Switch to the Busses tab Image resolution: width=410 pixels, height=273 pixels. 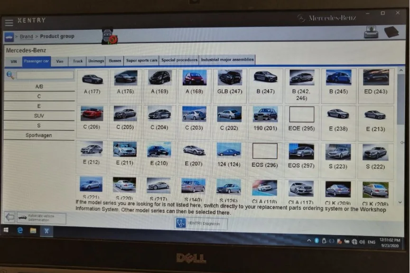115,61
